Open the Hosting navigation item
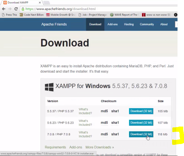Viewport: 184px width, 156px height. click(x=129, y=24)
